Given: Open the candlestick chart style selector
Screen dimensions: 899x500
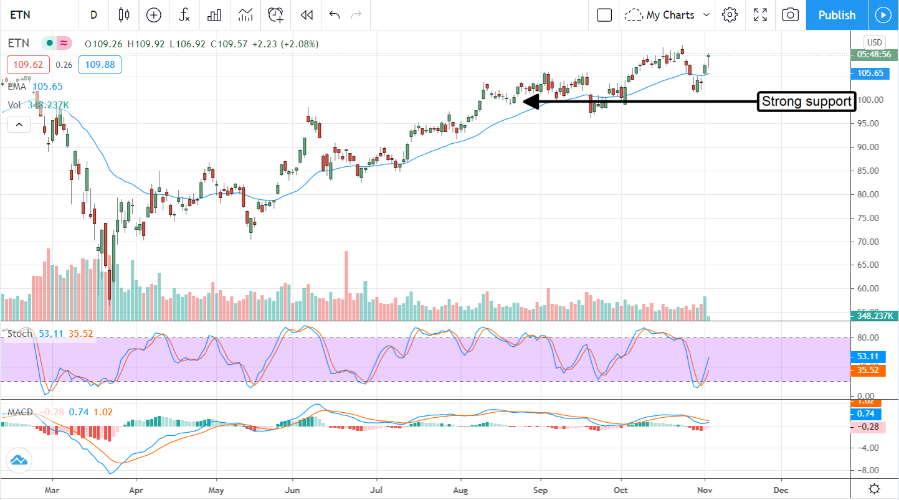Looking at the screenshot, I should coord(123,15).
